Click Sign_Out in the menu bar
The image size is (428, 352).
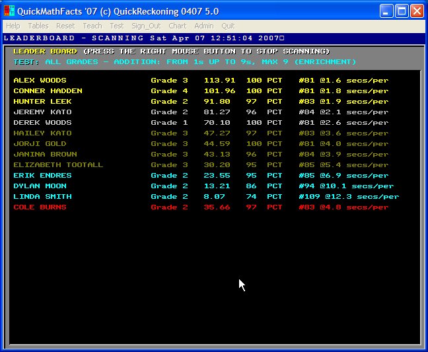(146, 26)
